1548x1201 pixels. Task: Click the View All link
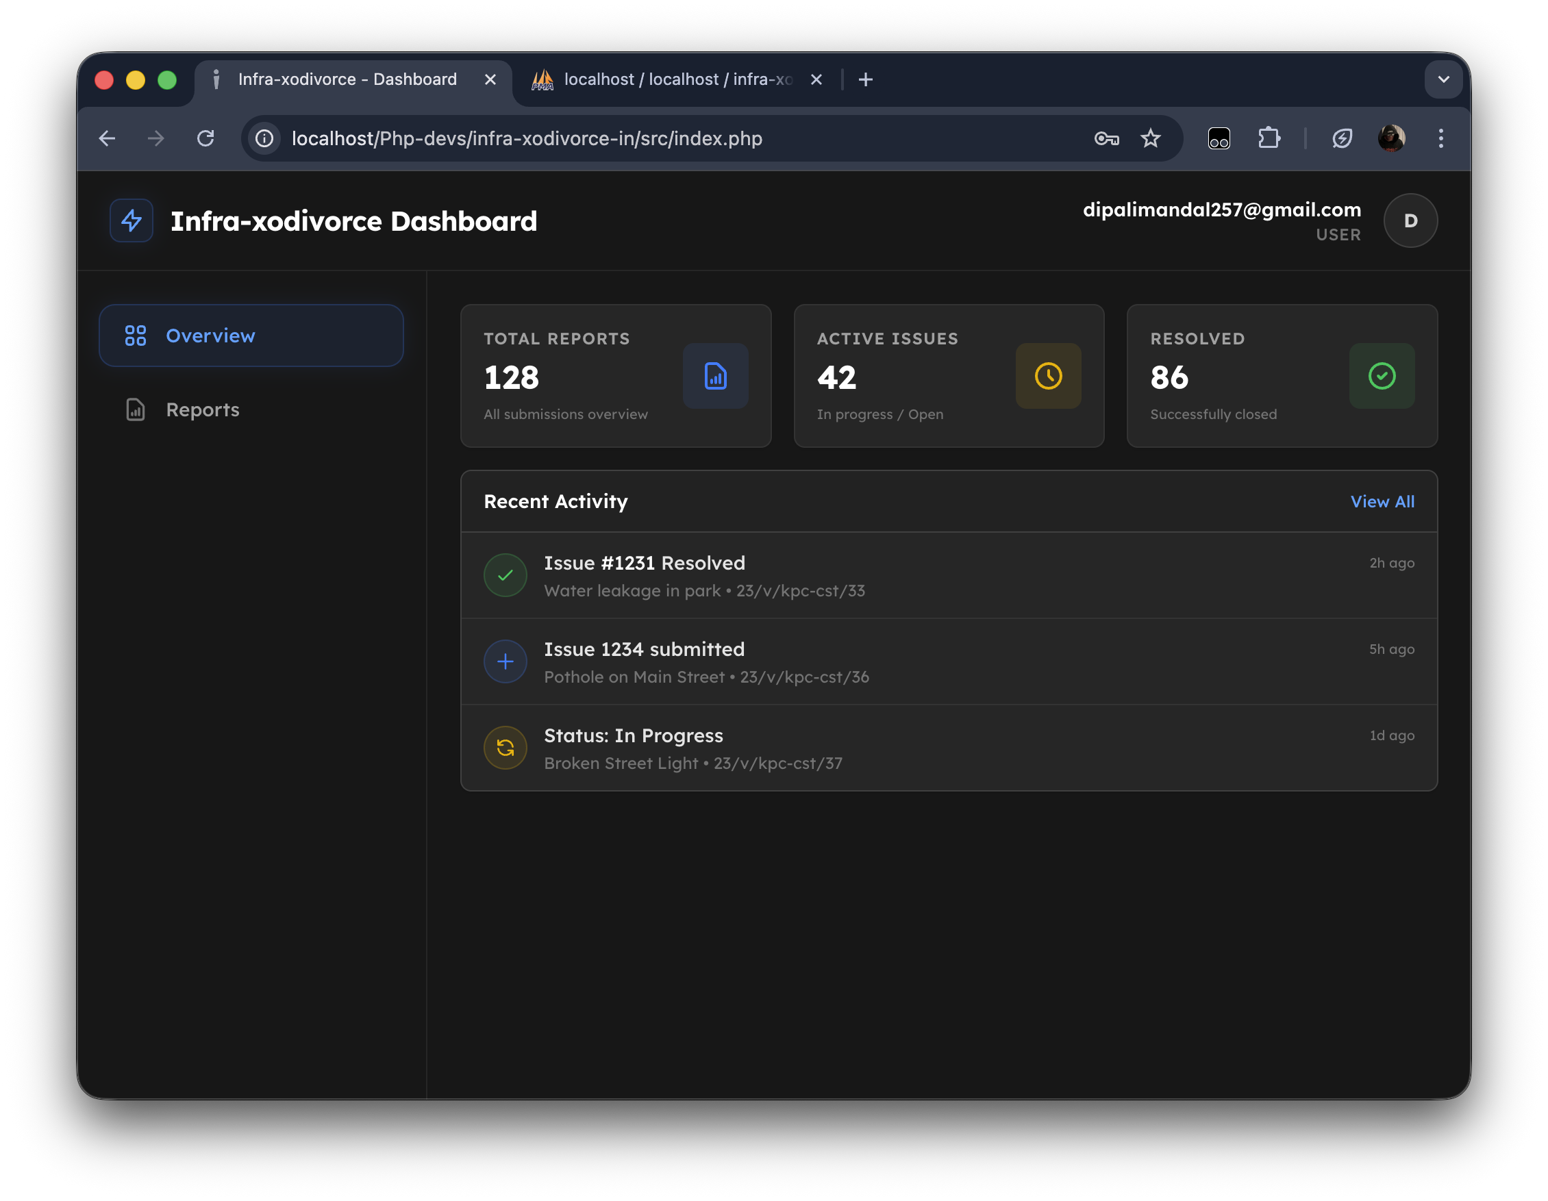point(1382,502)
